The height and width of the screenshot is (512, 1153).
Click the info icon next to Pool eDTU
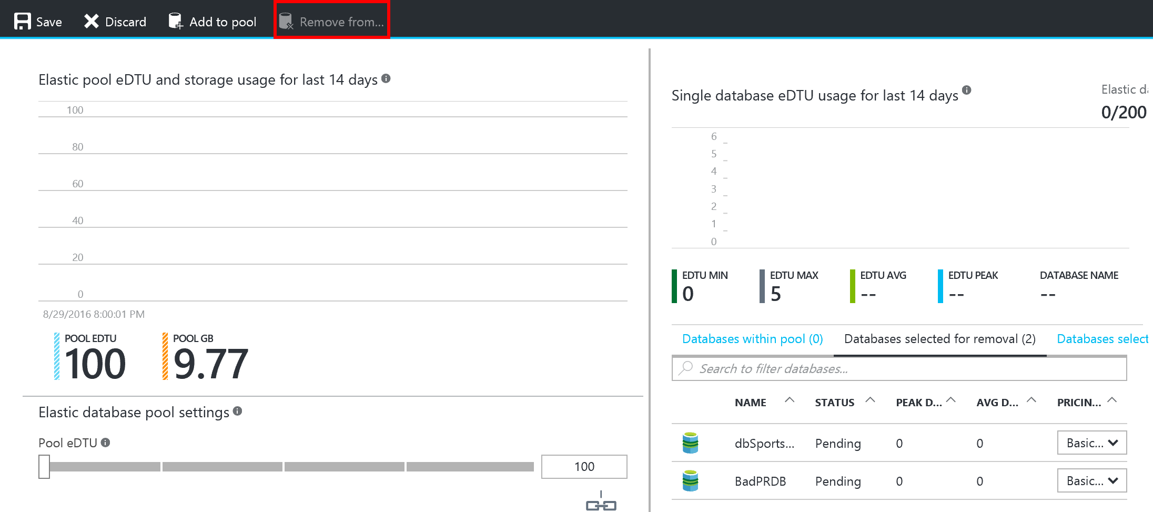(106, 443)
